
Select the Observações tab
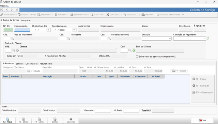click(x=32, y=64)
